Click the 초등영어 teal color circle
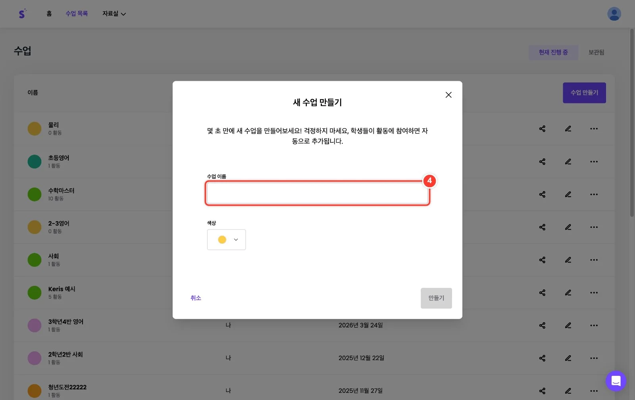Viewport: 635px width, 400px height. (x=35, y=161)
